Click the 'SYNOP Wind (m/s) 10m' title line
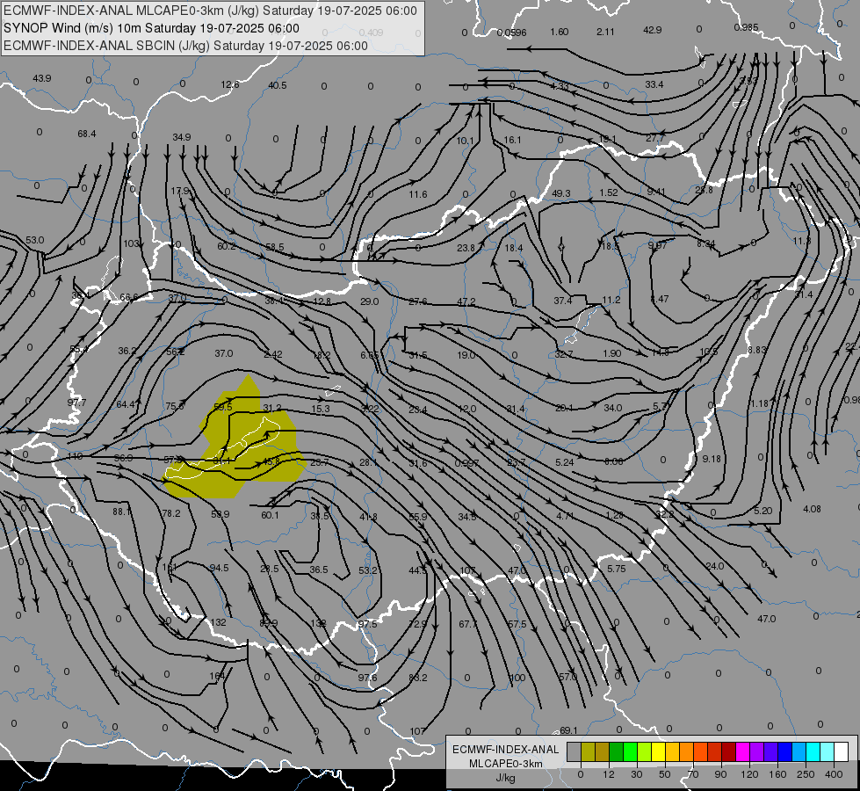The image size is (860, 791). (x=151, y=28)
